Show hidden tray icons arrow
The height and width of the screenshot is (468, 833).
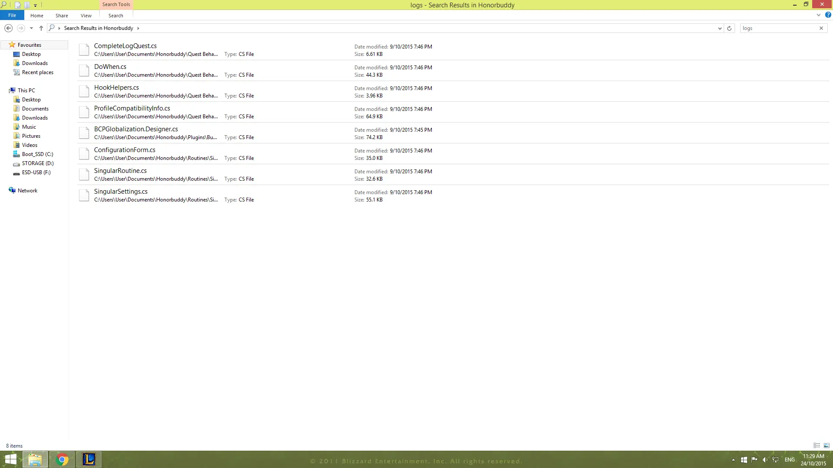pos(734,460)
